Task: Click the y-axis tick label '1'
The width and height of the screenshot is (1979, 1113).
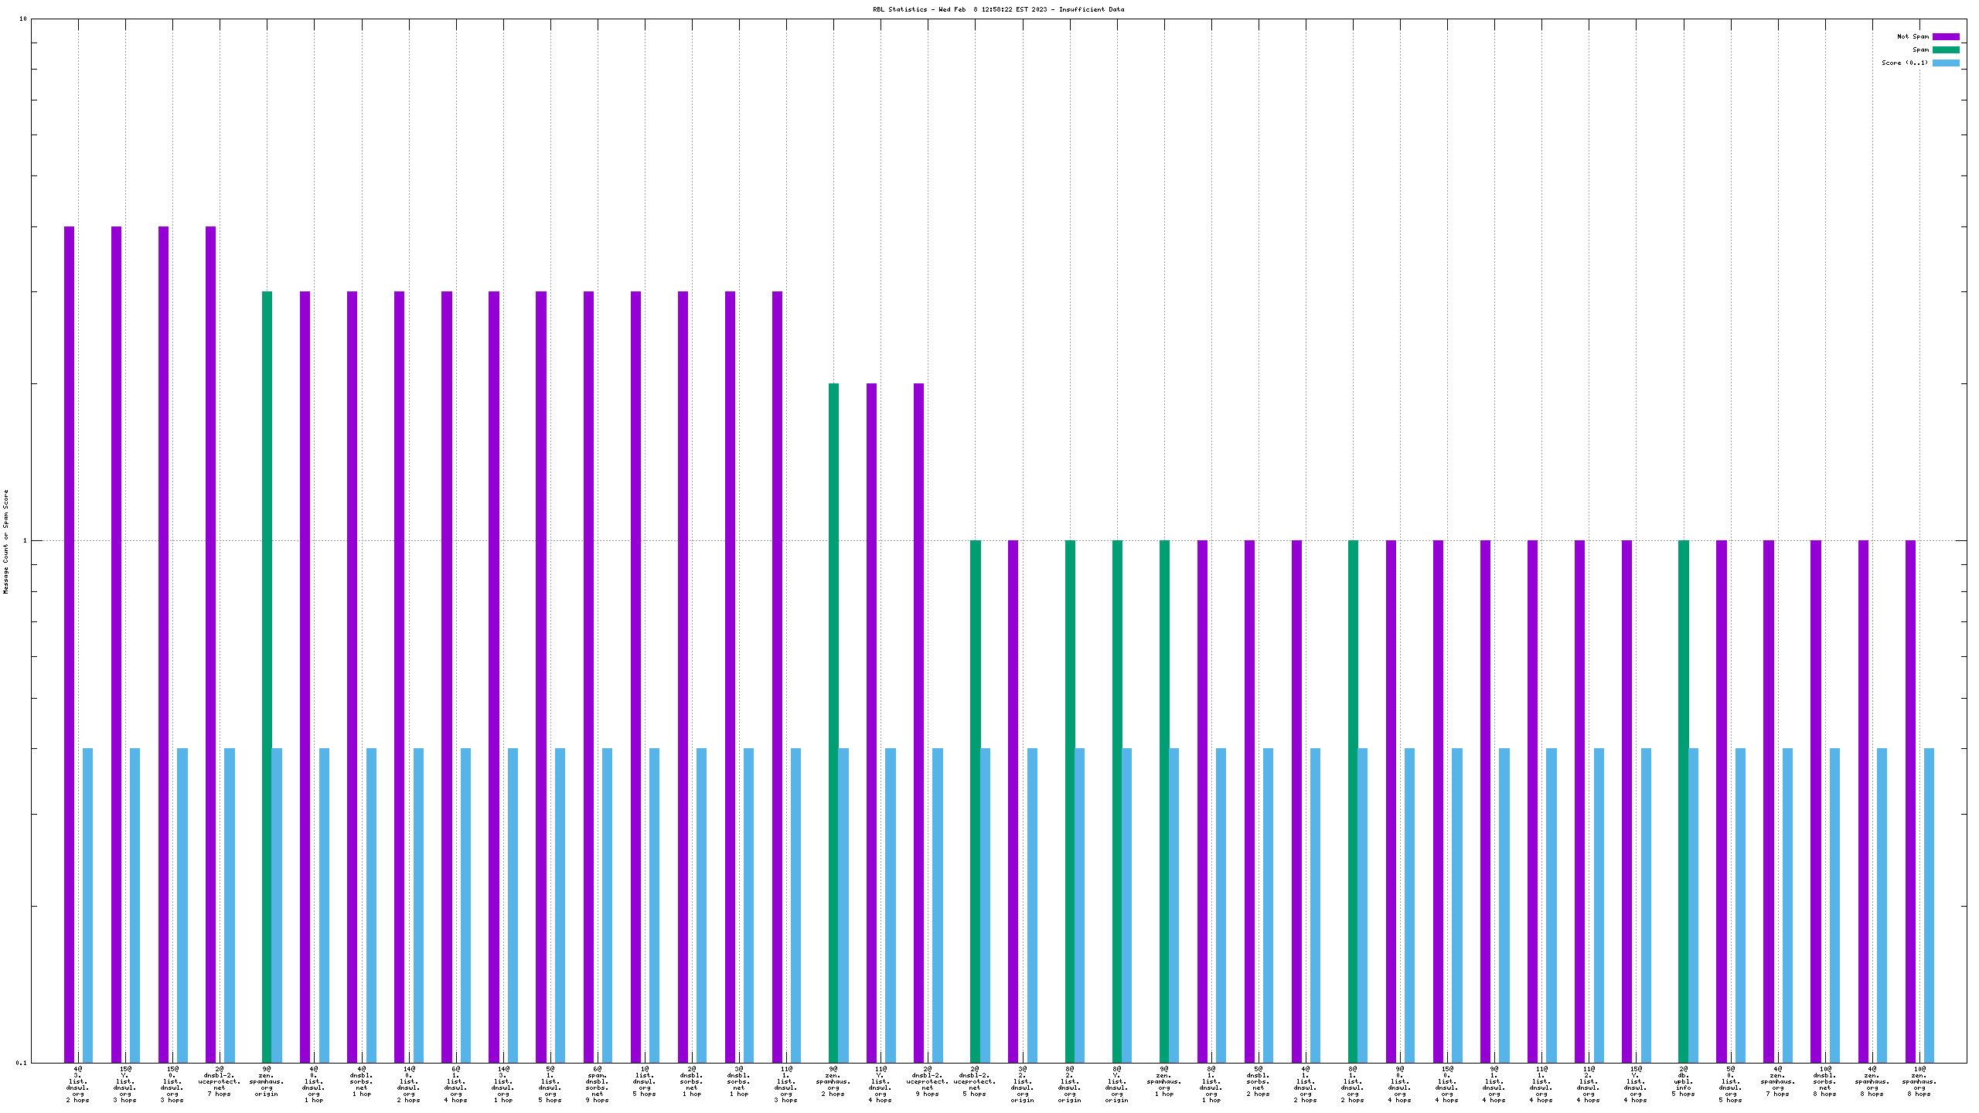Action: 25,540
